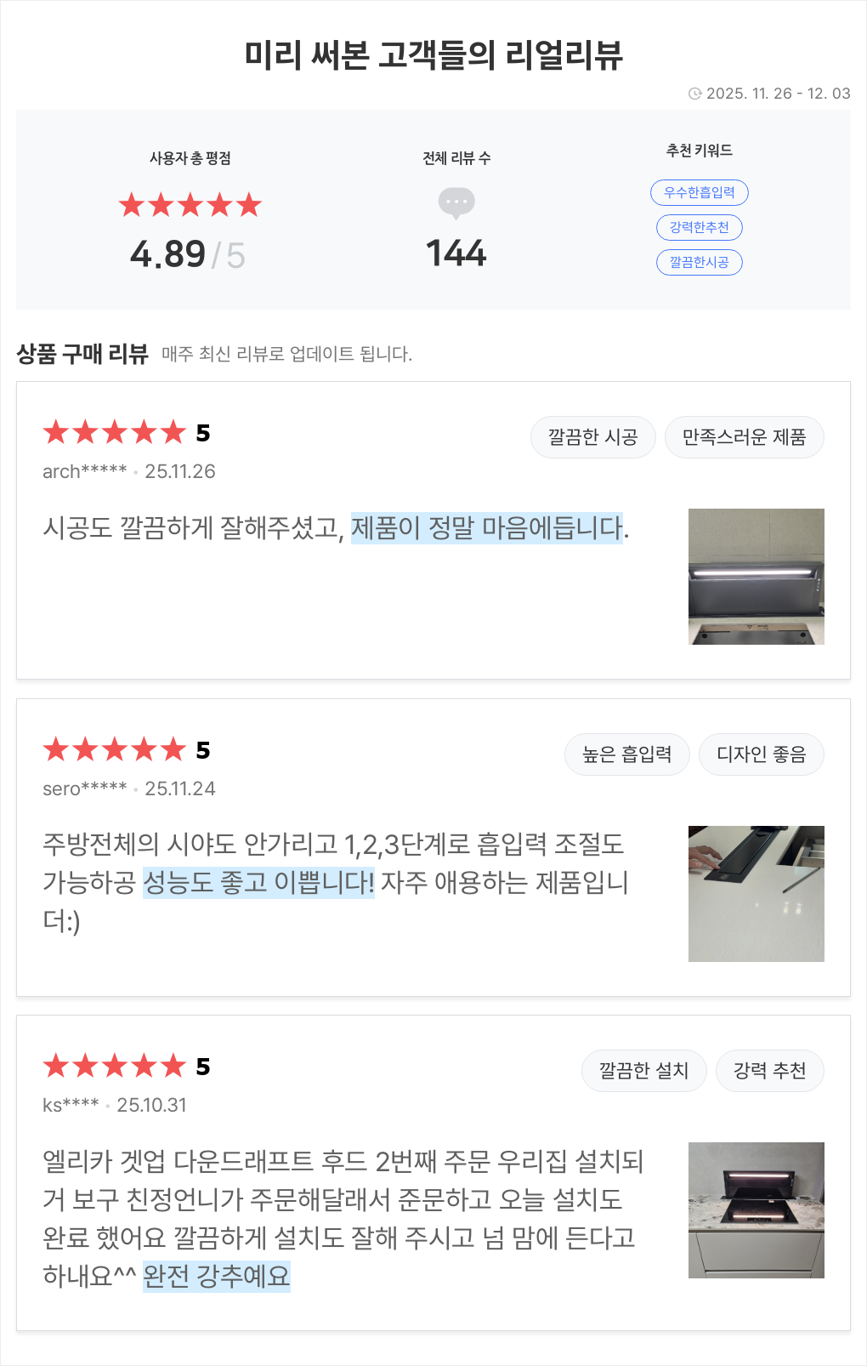Open the hood photo in arch***** review

[756, 577]
